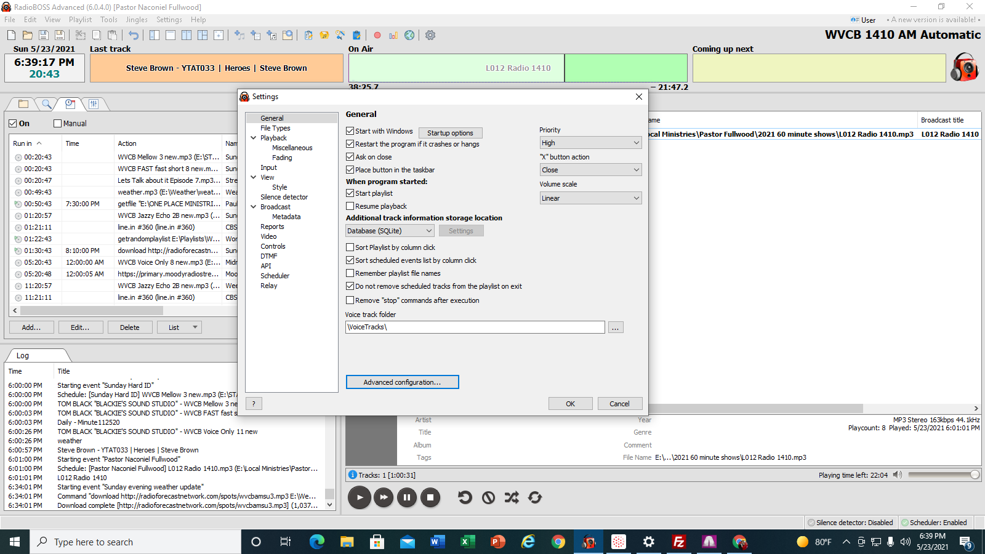Click the red Record toolbar icon
985x554 pixels.
(x=377, y=35)
